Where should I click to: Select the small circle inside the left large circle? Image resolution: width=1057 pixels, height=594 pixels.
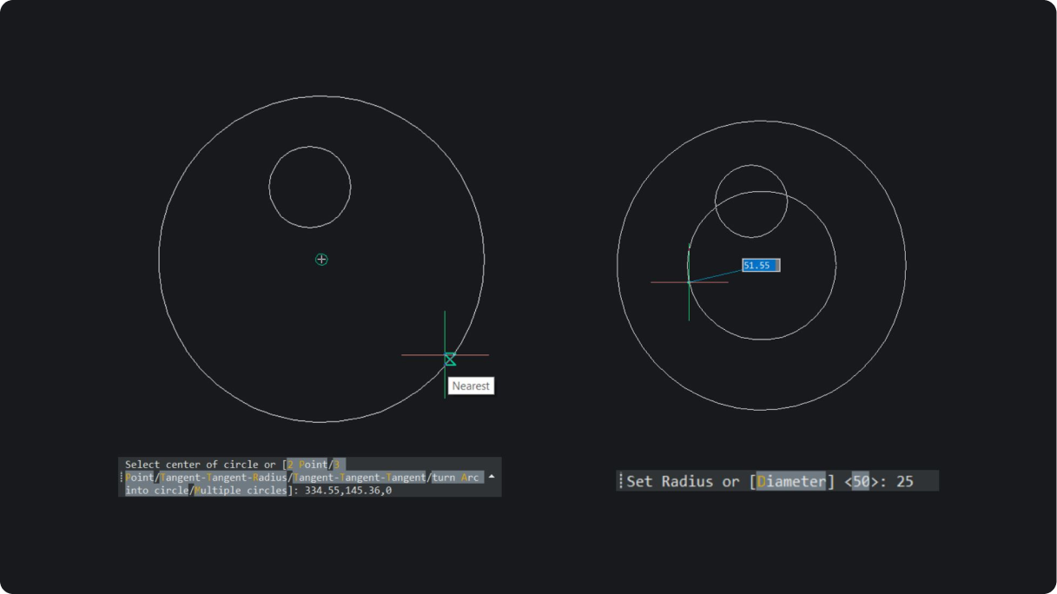point(310,146)
